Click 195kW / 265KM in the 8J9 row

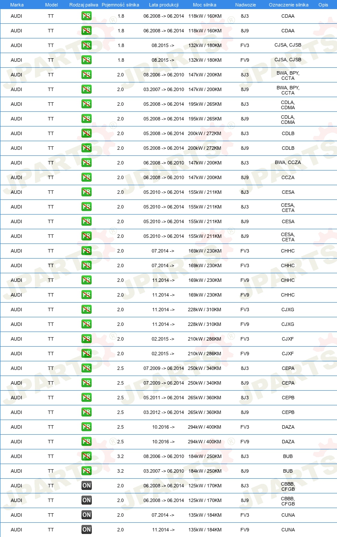(x=205, y=119)
